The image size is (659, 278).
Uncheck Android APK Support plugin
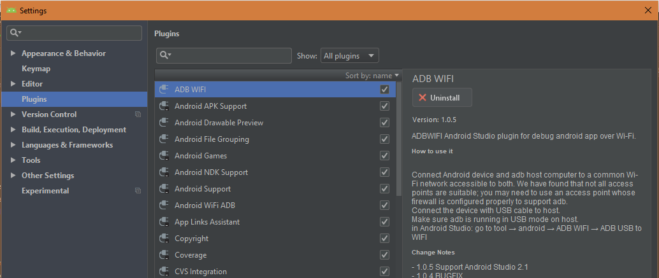click(x=384, y=106)
